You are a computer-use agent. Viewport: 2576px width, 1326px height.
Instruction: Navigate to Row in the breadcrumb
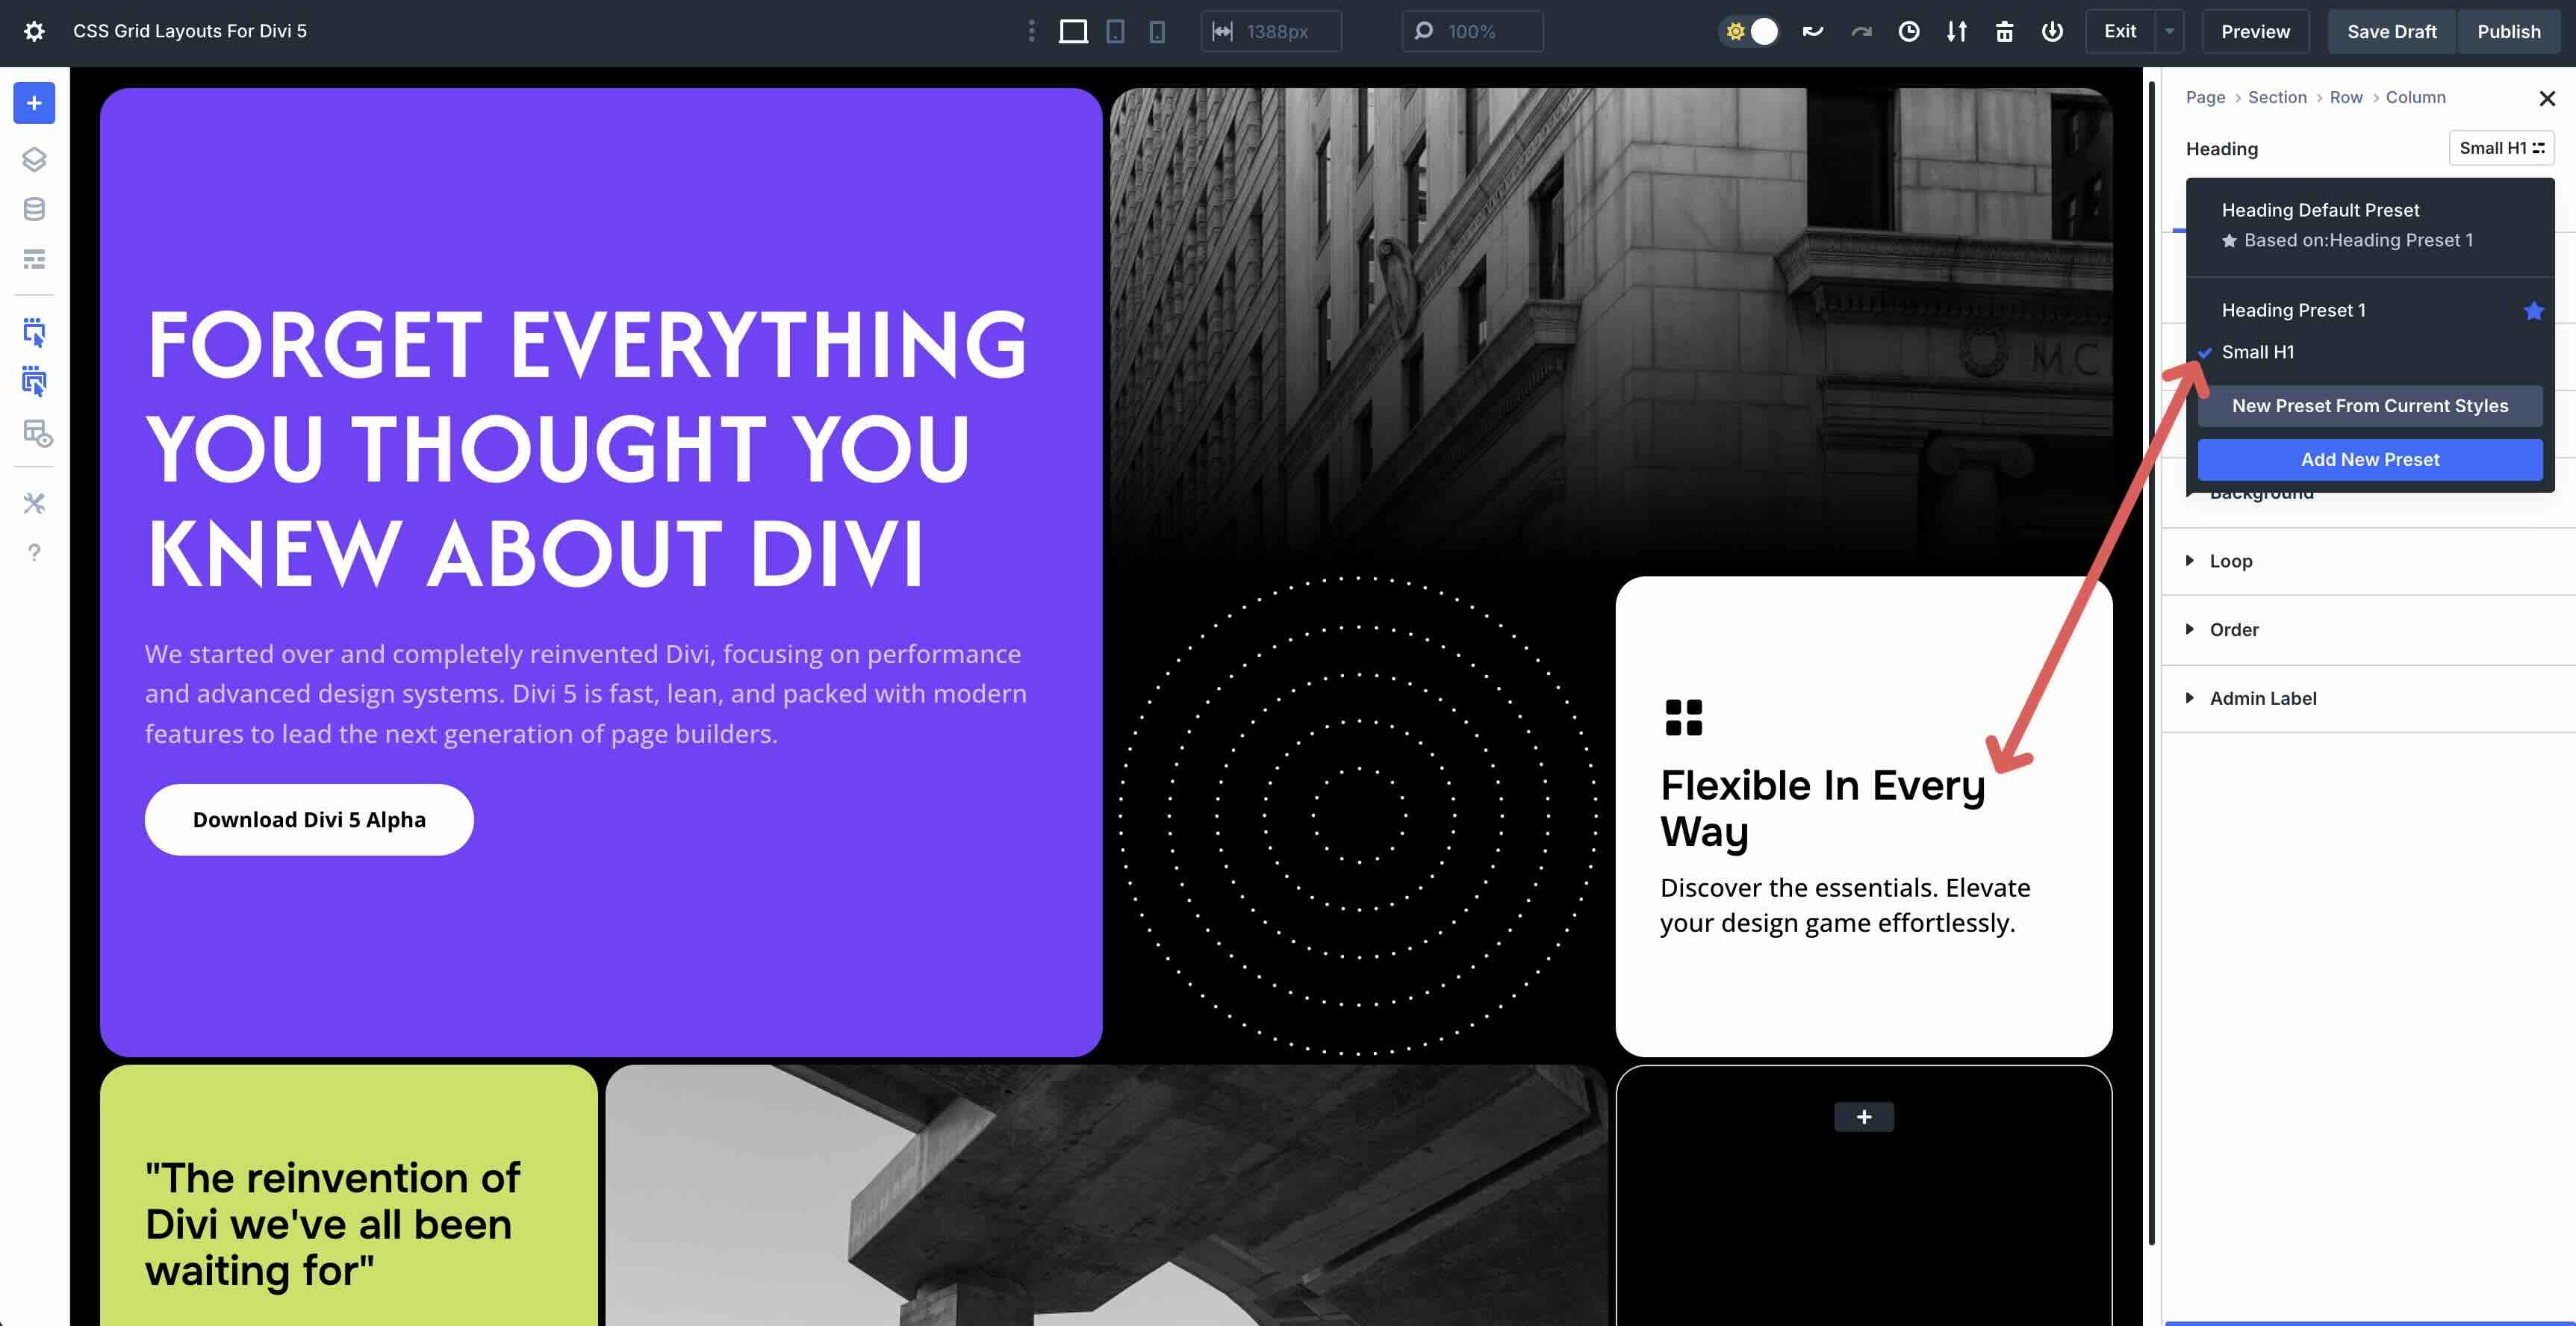coord(2346,97)
